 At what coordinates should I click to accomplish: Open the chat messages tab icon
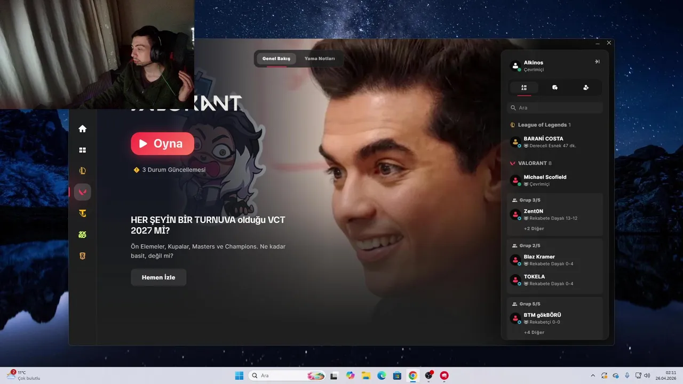555,87
